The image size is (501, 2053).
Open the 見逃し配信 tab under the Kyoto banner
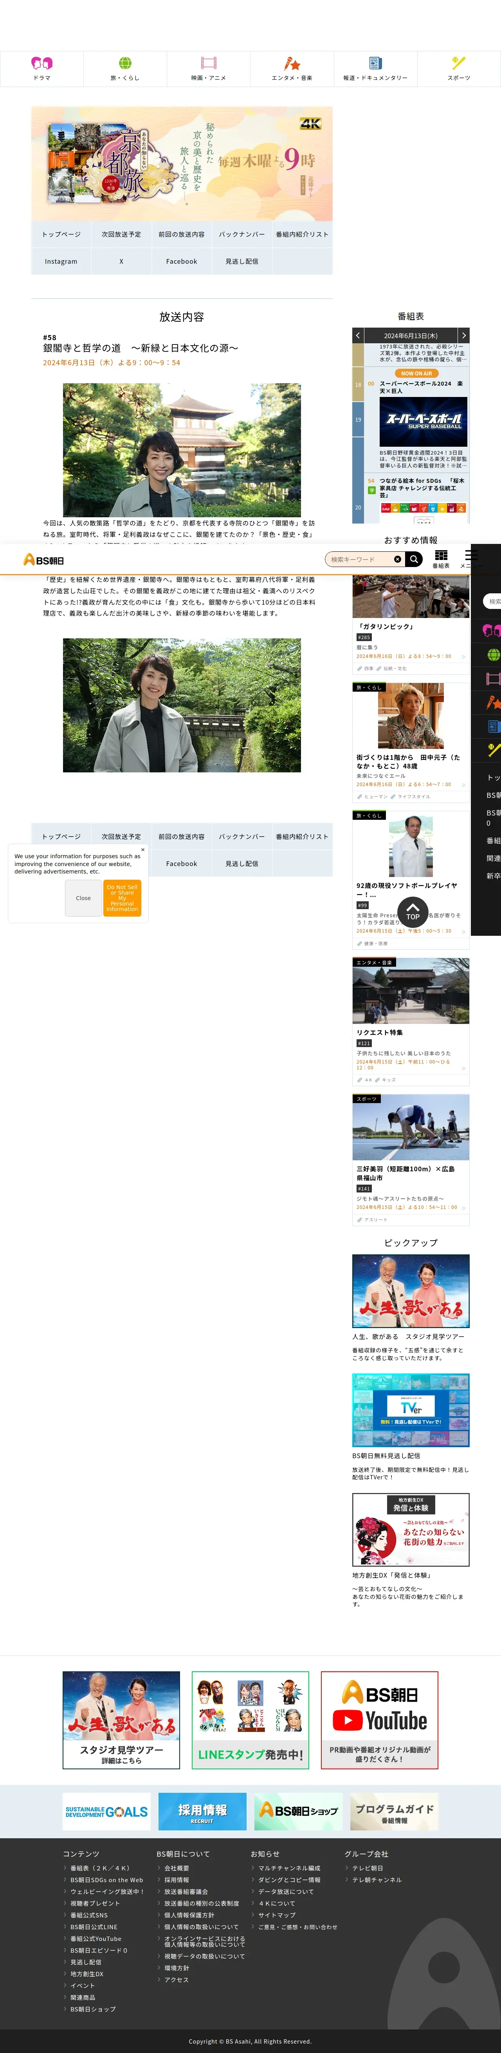pos(241,261)
